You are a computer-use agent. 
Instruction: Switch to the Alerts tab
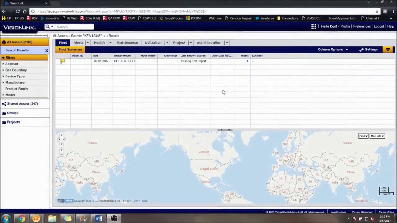[78, 43]
